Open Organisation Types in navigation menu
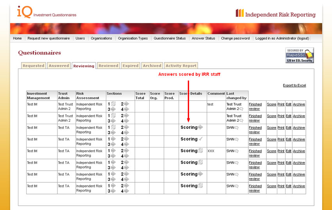The width and height of the screenshot is (332, 210). (133, 38)
